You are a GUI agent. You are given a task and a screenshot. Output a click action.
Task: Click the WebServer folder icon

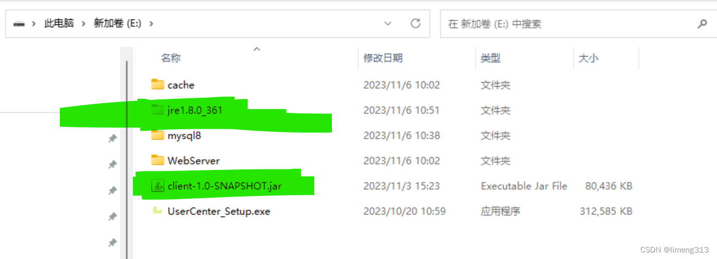pos(158,160)
